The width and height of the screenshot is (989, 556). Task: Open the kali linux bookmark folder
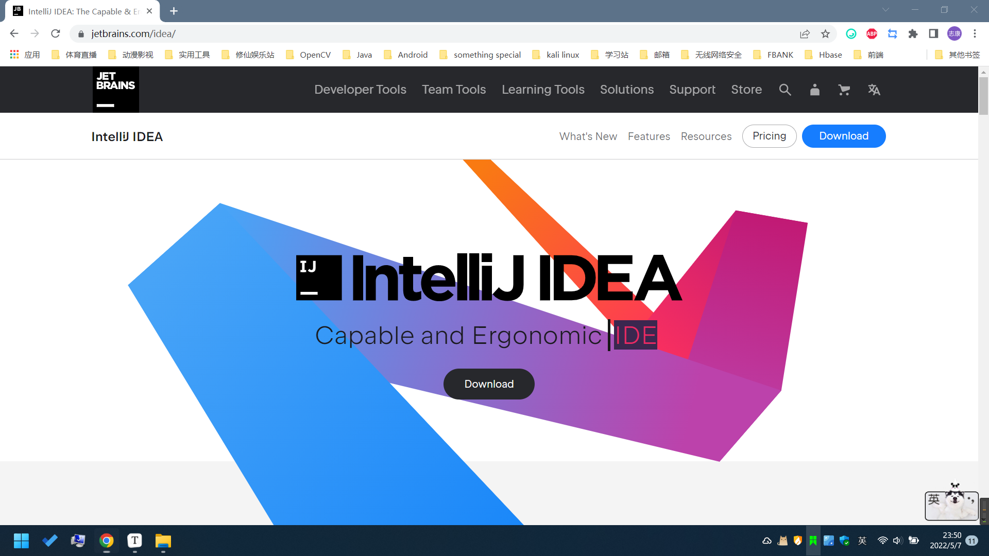556,55
